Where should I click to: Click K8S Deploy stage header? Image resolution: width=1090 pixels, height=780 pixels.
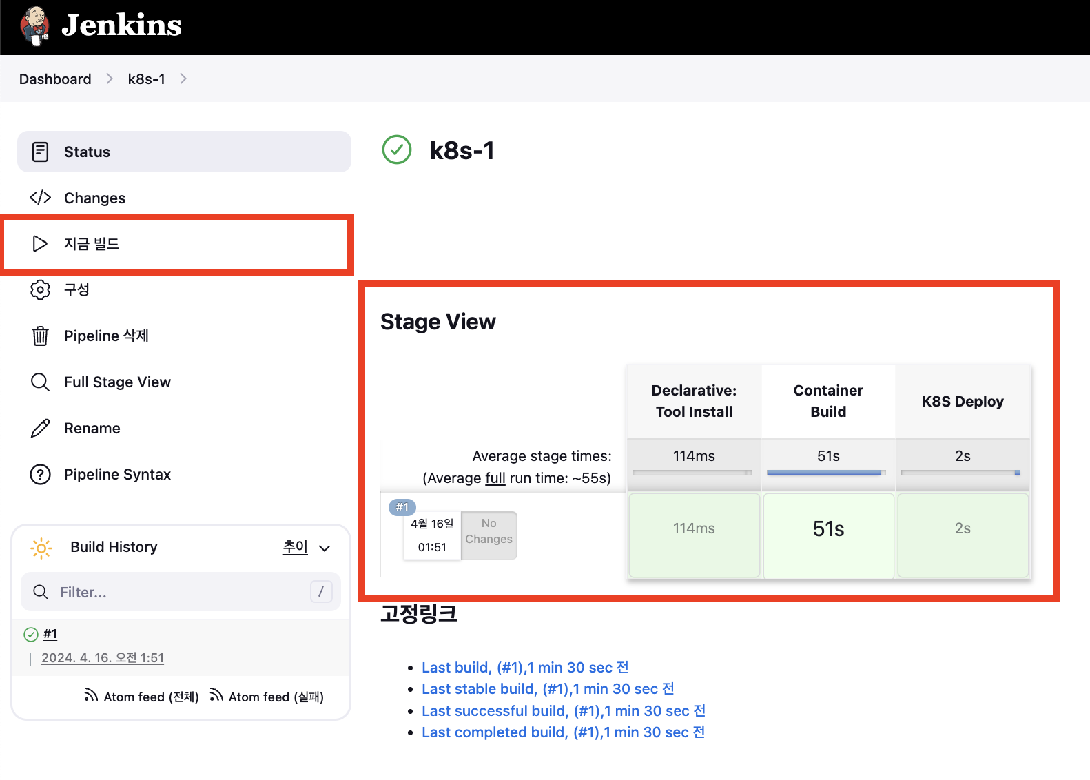(x=963, y=401)
